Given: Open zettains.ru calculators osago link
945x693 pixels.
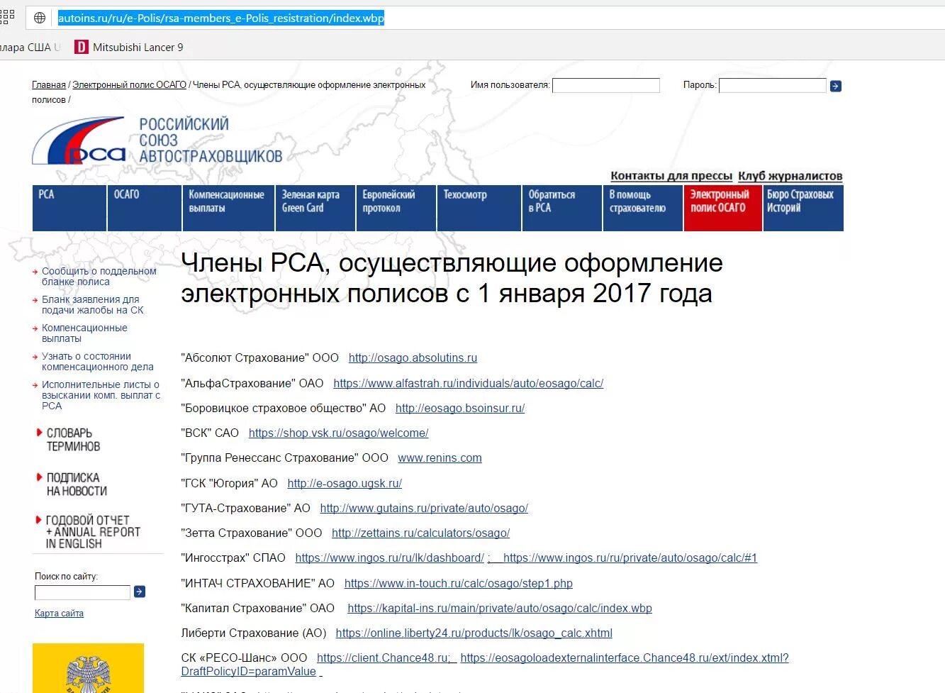Looking at the screenshot, I should point(420,533).
